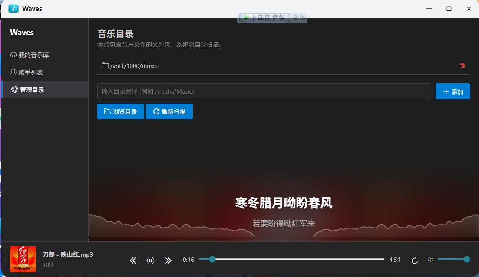Viewport: 479px width, 277px height.
Task: Click the Waves app icon in title bar
Action: (x=13, y=9)
